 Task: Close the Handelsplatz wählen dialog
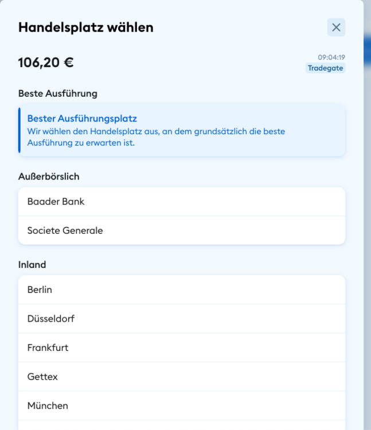click(x=336, y=27)
